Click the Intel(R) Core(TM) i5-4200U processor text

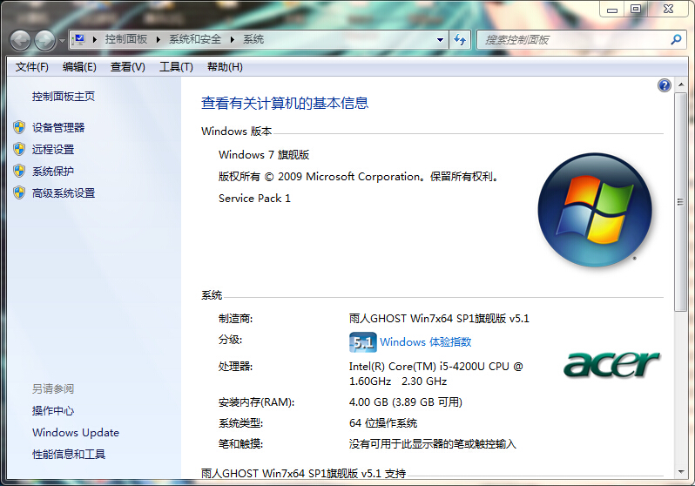(436, 374)
